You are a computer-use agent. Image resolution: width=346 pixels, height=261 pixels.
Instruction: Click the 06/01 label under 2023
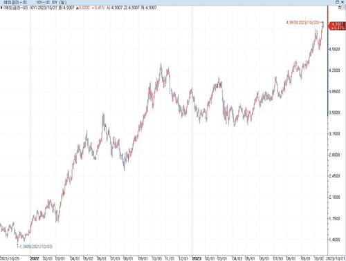tap(264, 258)
